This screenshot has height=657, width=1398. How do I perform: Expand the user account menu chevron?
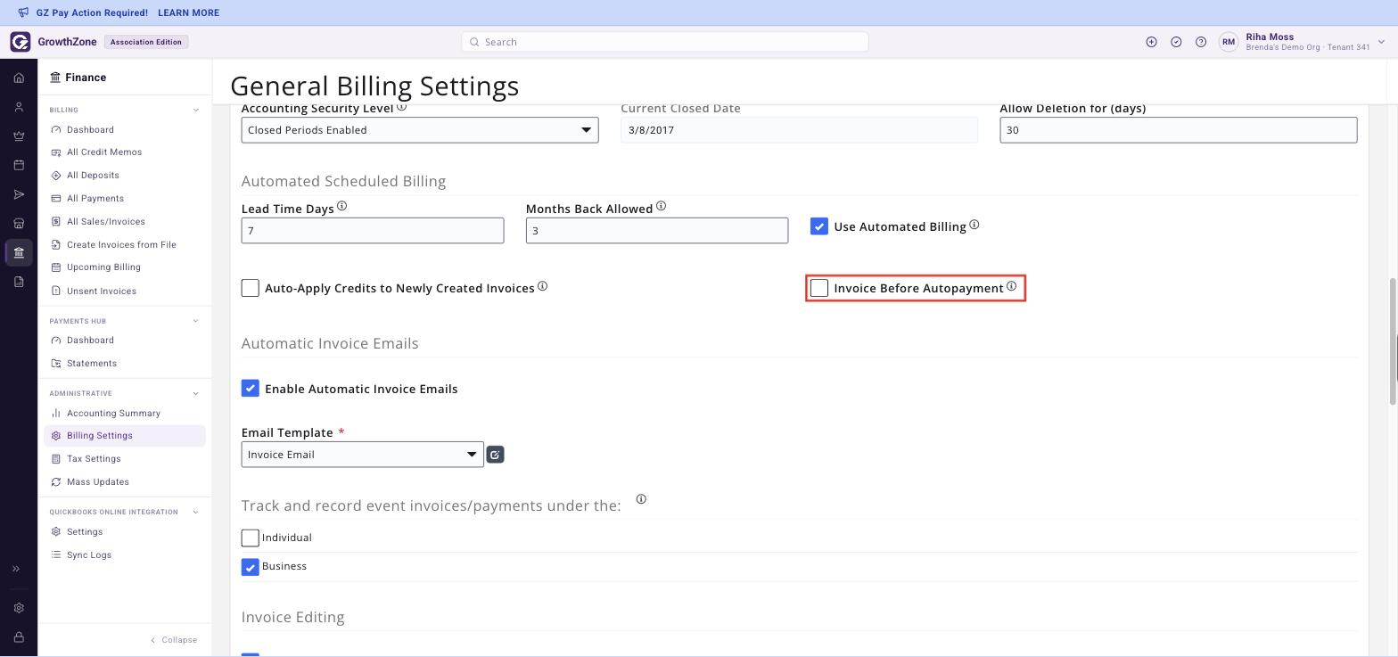(x=1381, y=42)
